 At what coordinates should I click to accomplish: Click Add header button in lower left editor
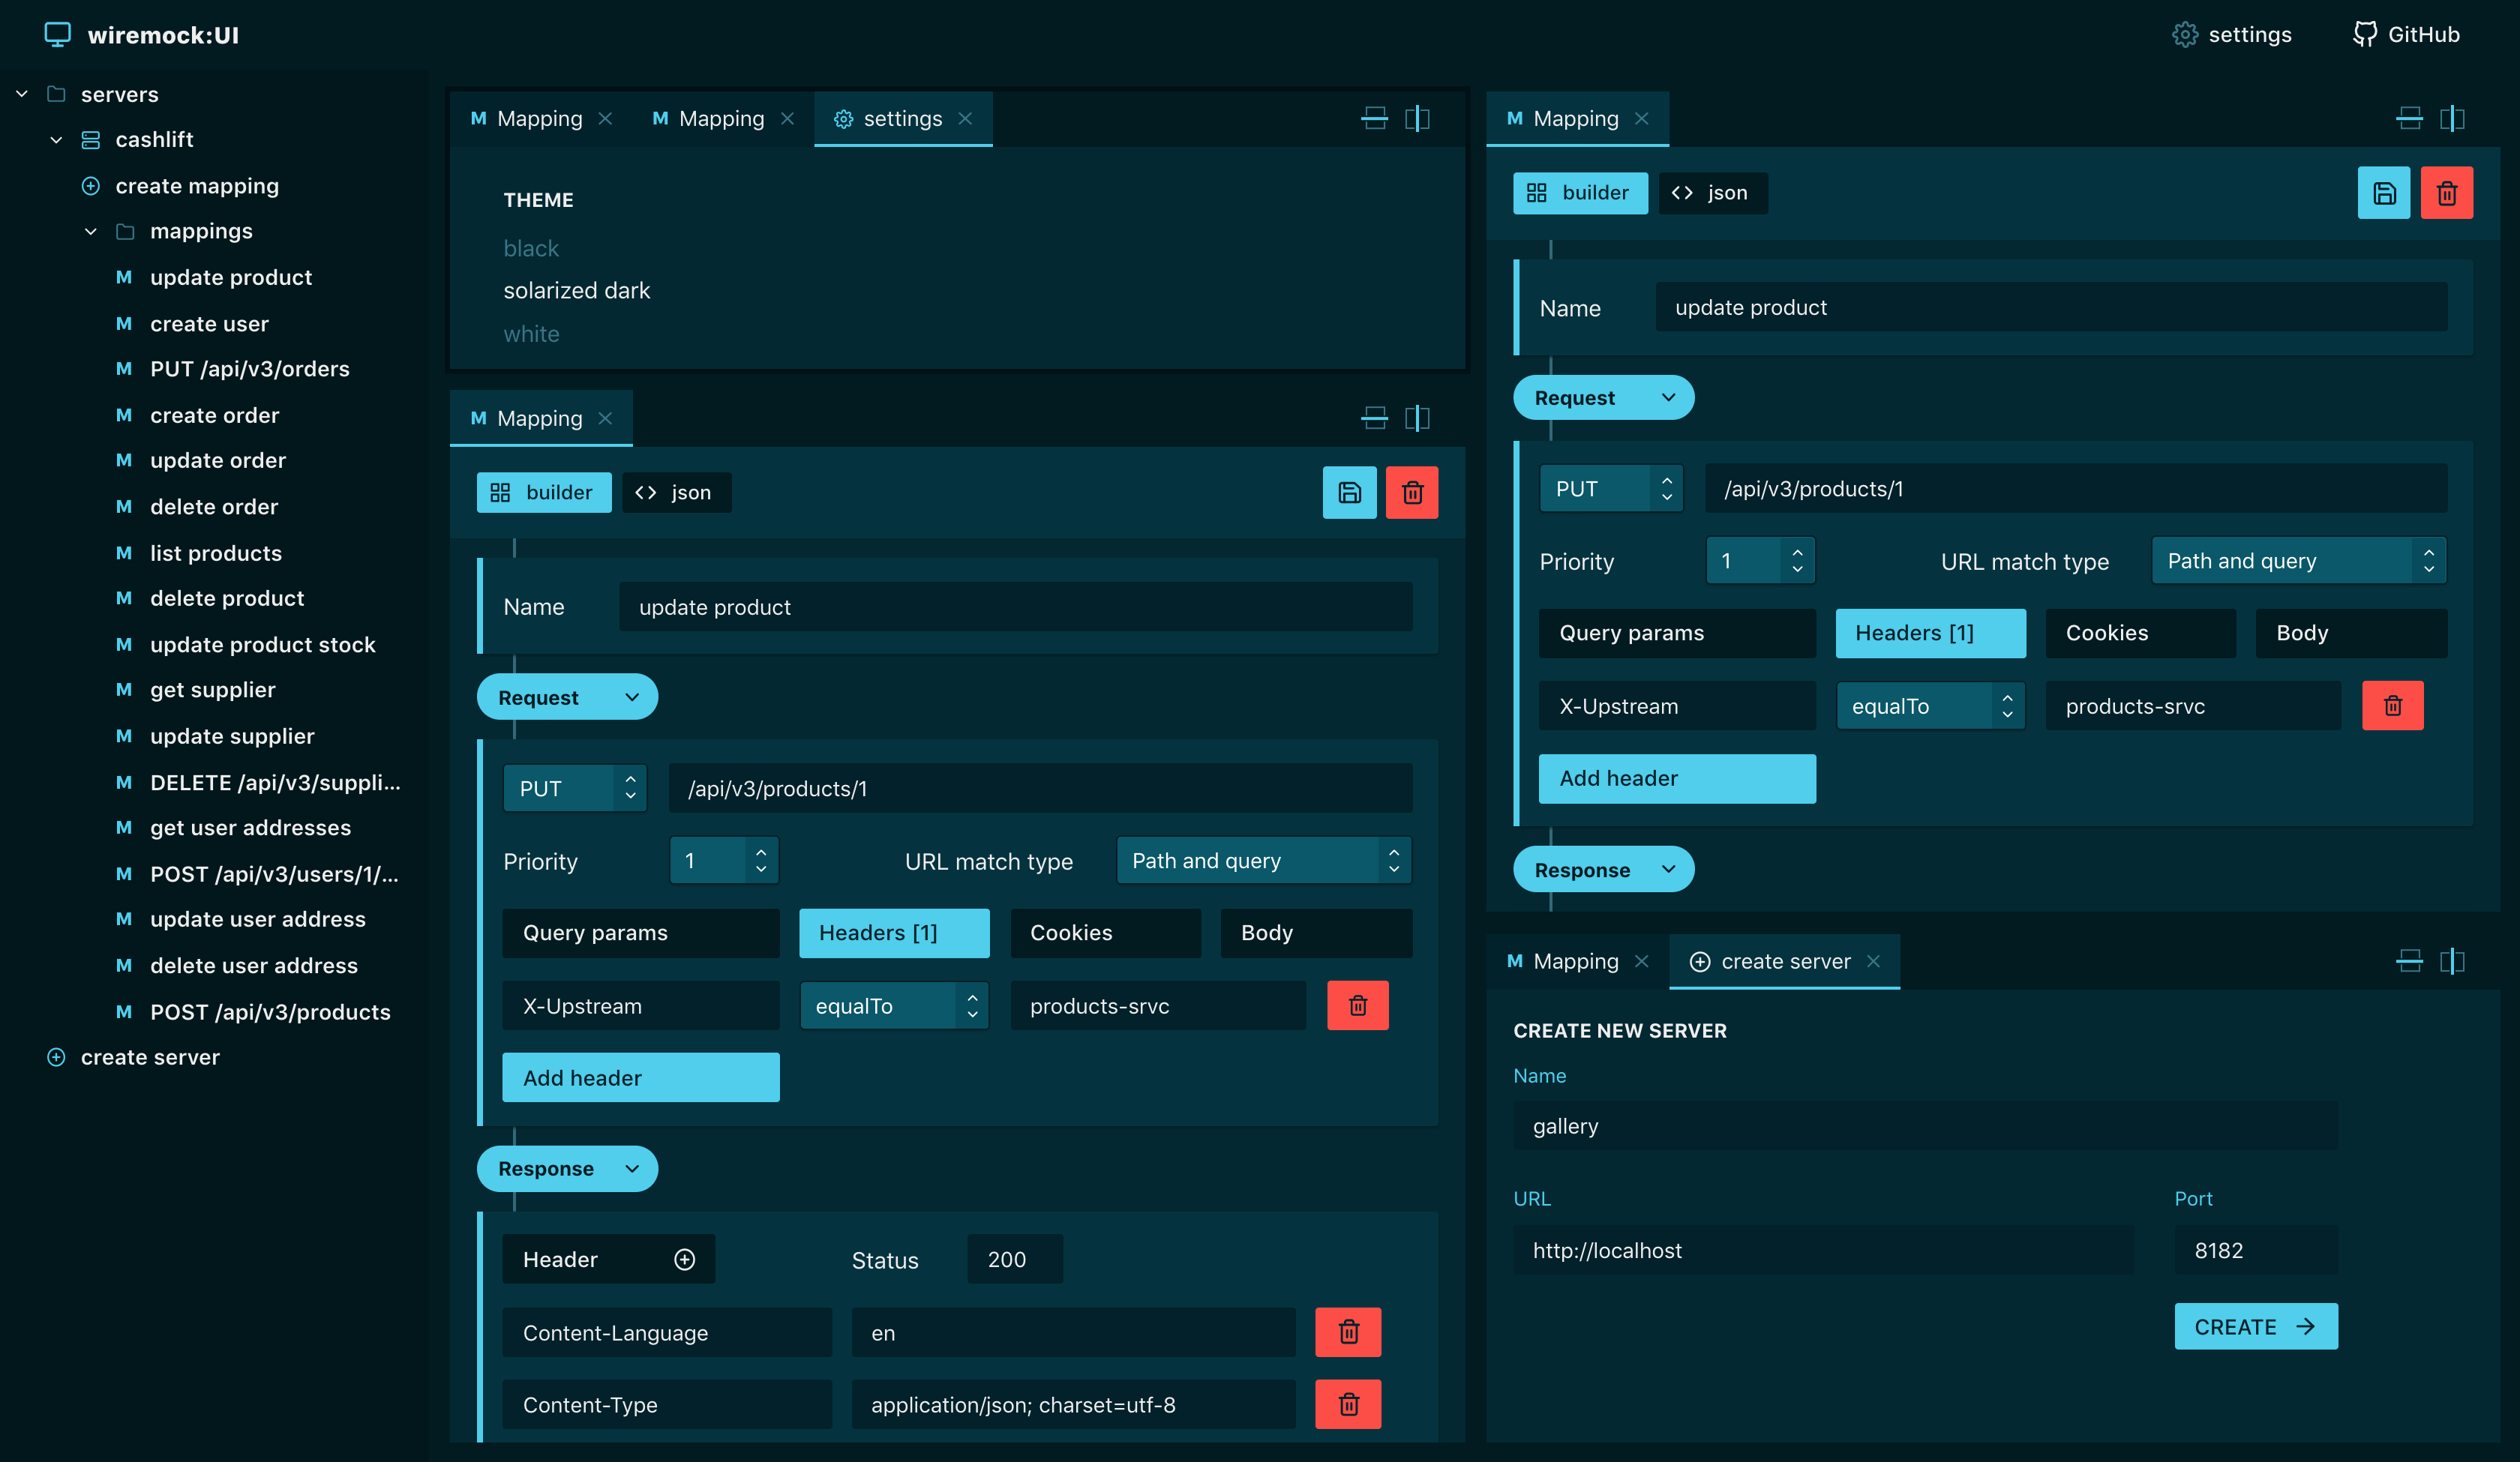(640, 1078)
